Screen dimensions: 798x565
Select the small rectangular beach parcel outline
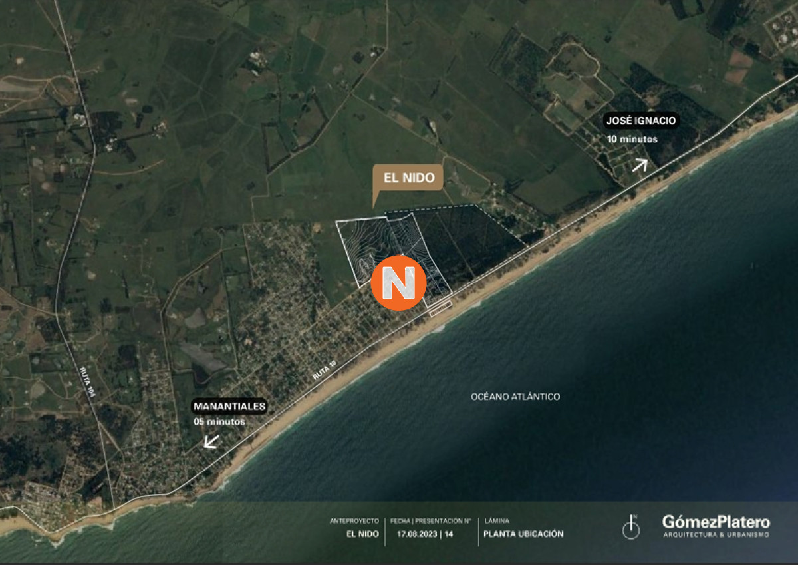pos(440,307)
